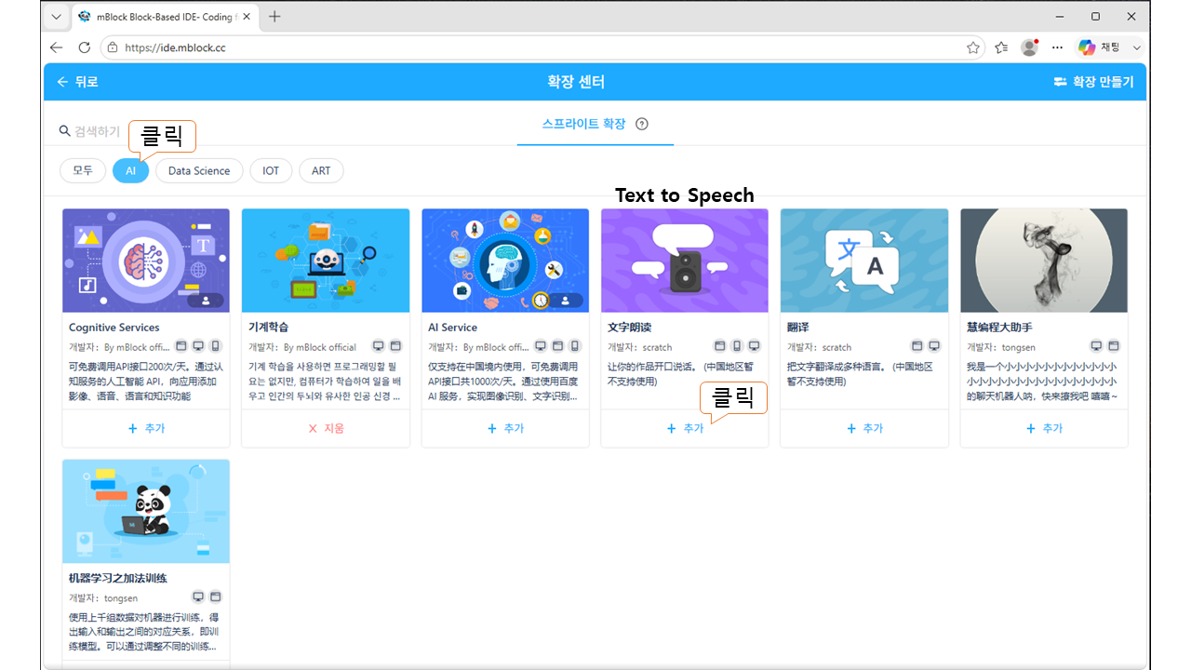The image size is (1191, 670).
Task: Click the 翻译 card title
Action: click(798, 328)
